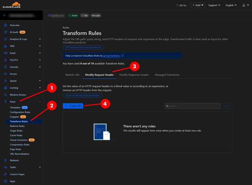The image size is (252, 185).
Task: Click the domain browser icon in header
Action: tap(49, 15)
